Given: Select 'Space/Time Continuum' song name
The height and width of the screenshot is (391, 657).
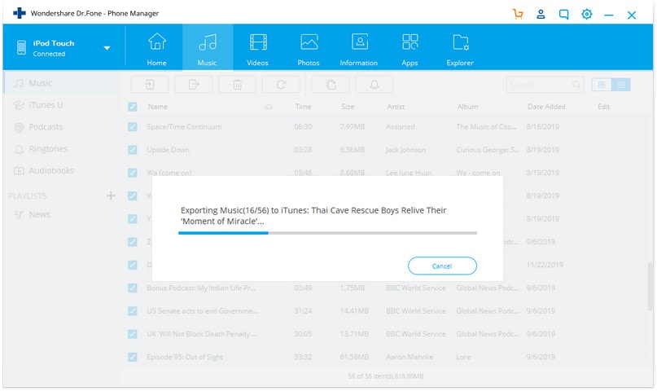Looking at the screenshot, I should tap(184, 126).
